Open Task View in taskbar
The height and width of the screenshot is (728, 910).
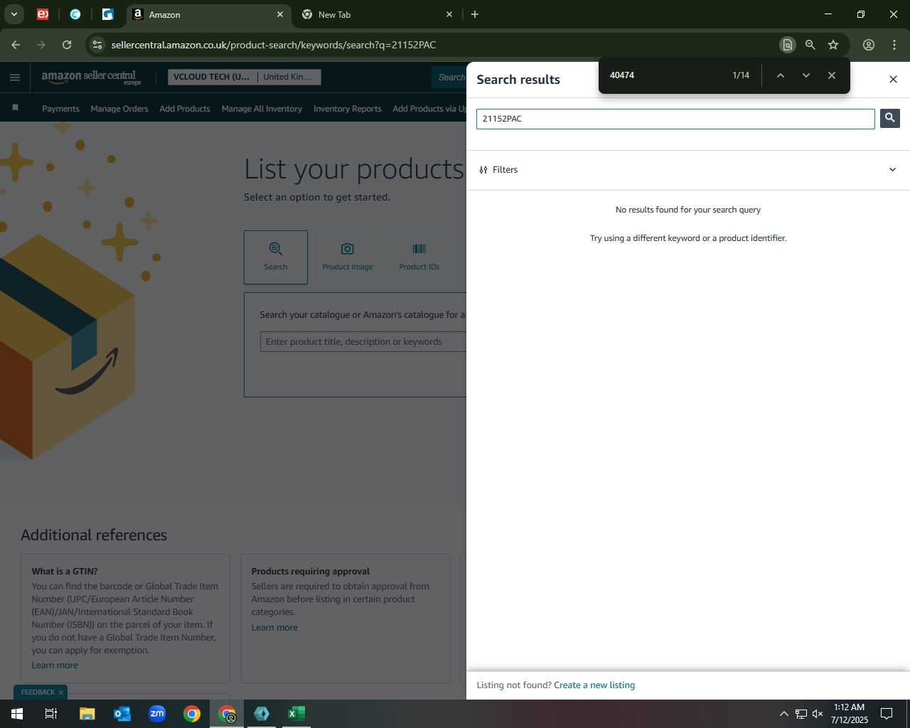51,714
